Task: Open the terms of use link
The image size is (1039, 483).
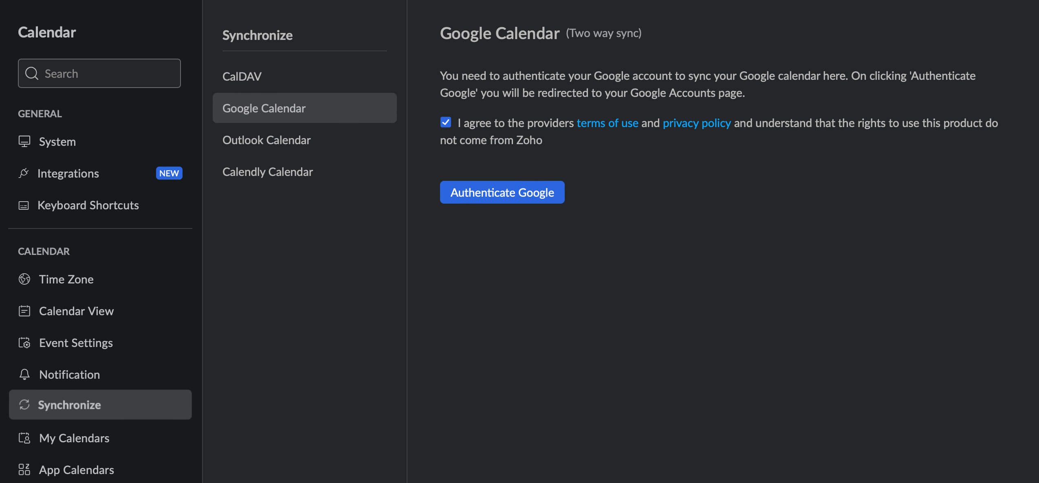Action: [x=608, y=123]
